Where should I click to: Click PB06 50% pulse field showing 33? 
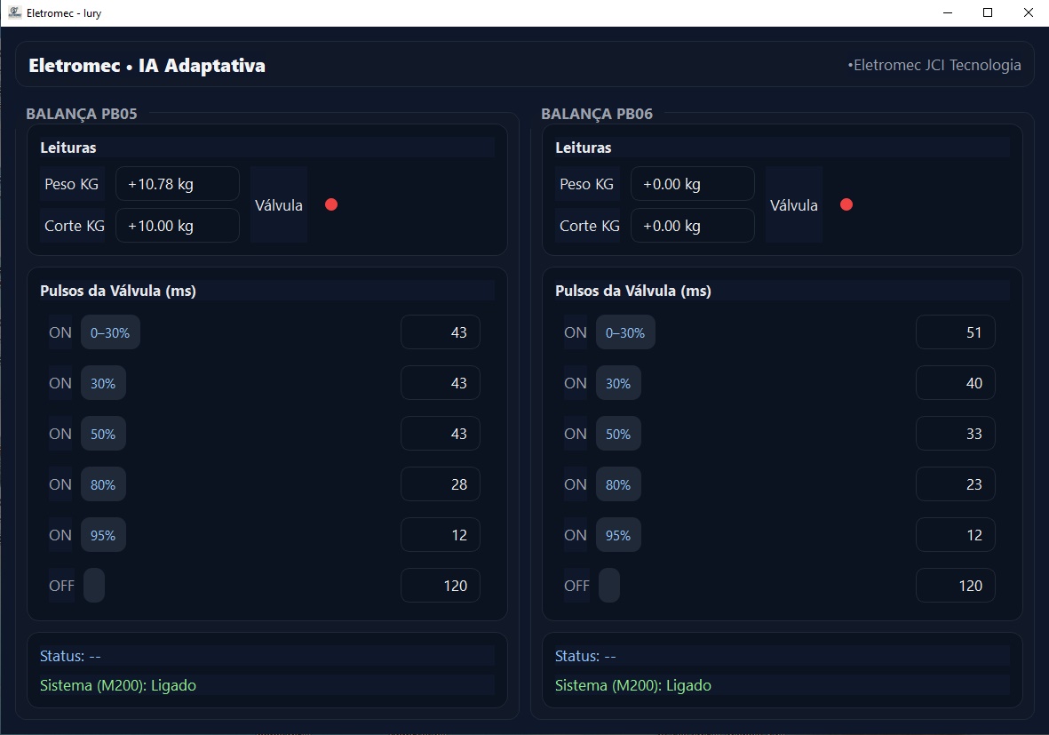point(956,434)
